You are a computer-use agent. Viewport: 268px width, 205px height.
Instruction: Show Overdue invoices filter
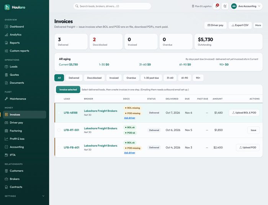click(131, 78)
